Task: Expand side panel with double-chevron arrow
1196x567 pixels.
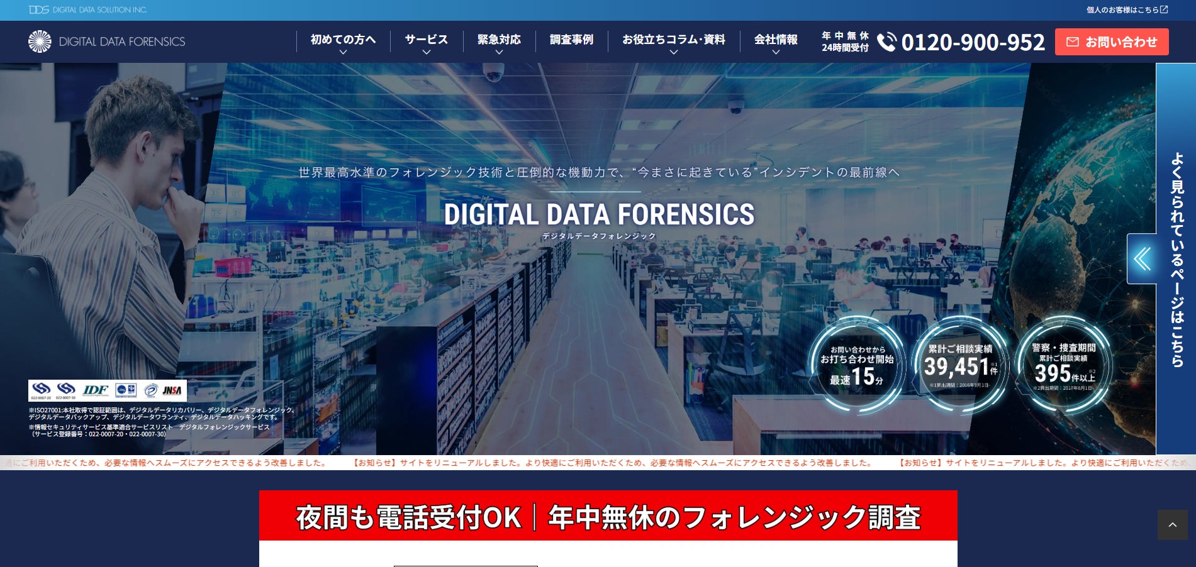Action: [1142, 259]
